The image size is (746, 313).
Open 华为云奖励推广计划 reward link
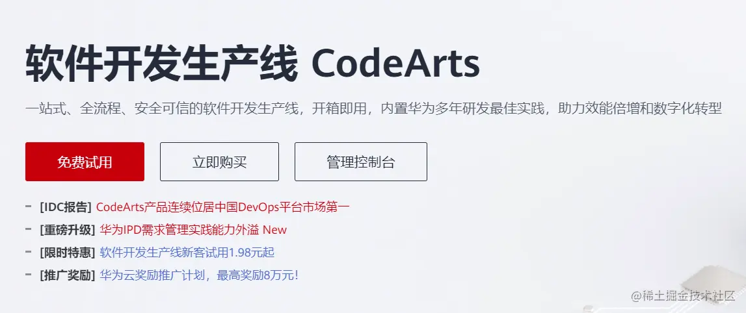tap(199, 275)
